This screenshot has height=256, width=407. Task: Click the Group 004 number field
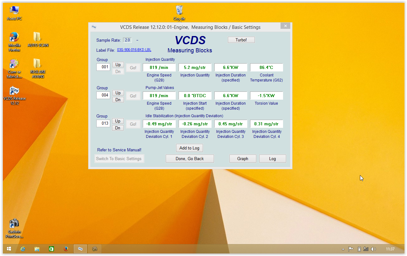coord(103,95)
